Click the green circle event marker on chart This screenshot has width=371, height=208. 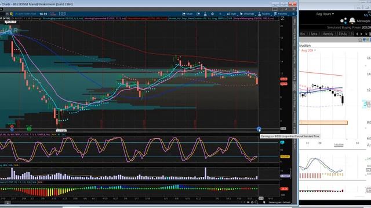29,129
